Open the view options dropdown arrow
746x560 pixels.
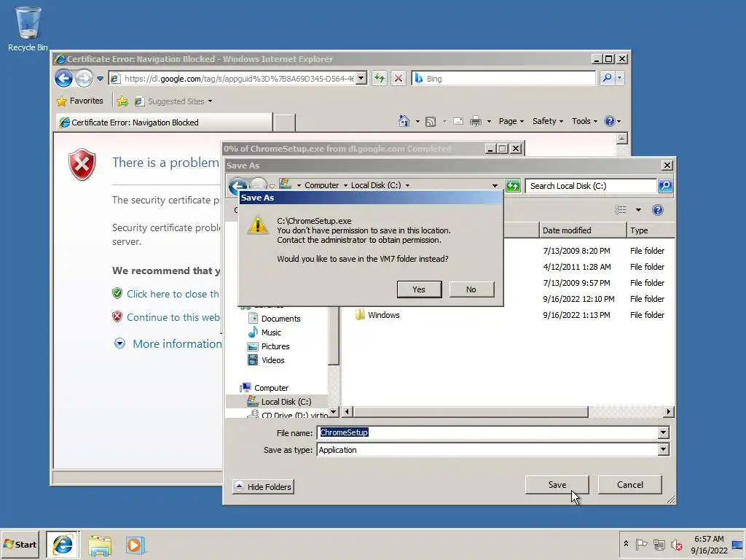coord(638,210)
